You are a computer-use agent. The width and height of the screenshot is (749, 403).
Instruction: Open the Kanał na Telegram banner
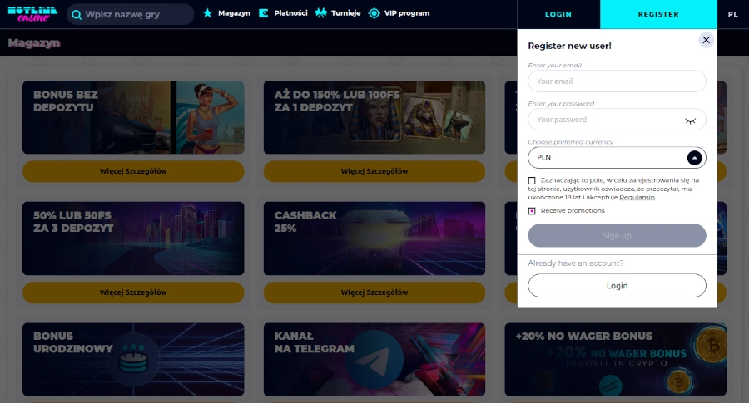(x=374, y=359)
